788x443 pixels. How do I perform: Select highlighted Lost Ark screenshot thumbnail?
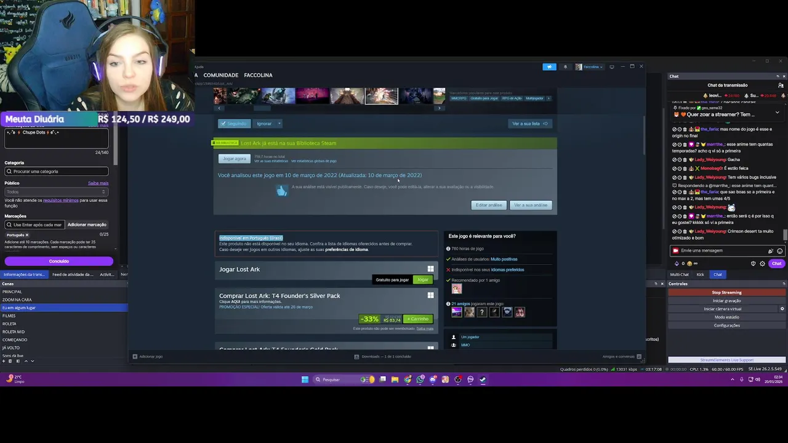(x=382, y=96)
